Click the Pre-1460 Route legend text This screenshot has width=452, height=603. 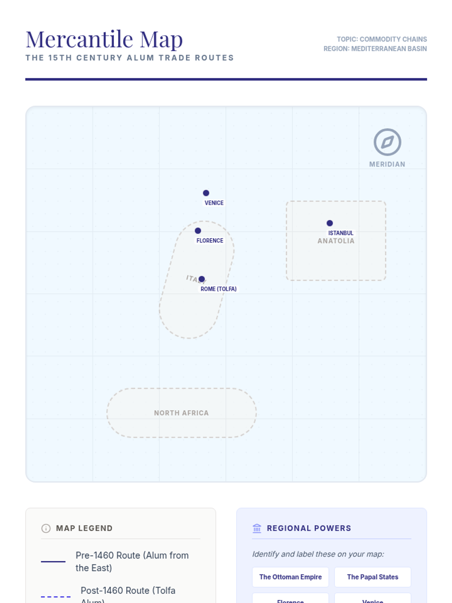(x=132, y=562)
